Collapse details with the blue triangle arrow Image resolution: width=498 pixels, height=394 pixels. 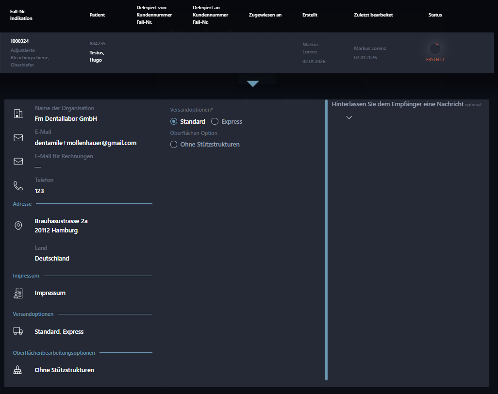[x=252, y=84]
